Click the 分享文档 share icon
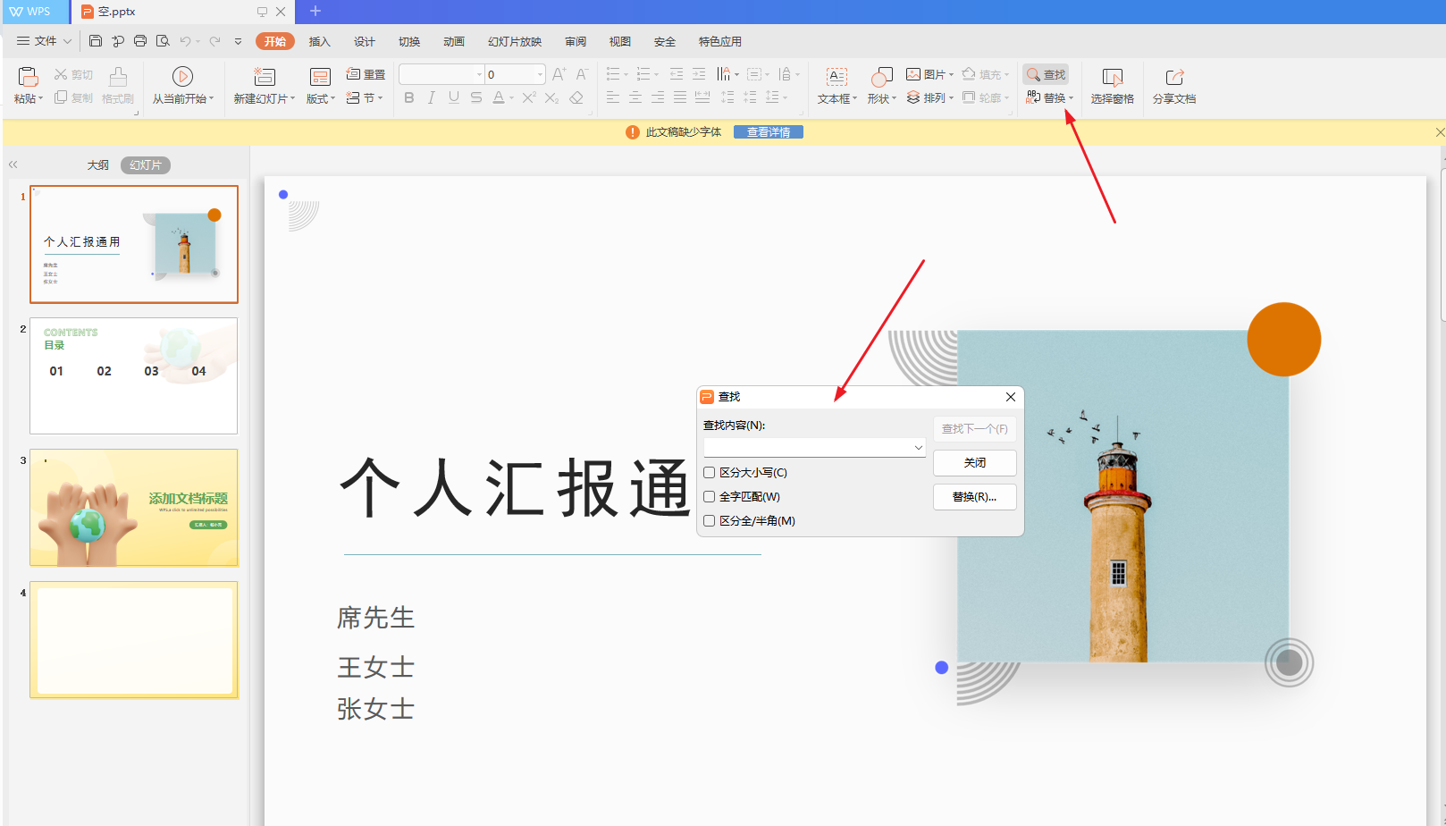Image resolution: width=1446 pixels, height=826 pixels. 1173,85
